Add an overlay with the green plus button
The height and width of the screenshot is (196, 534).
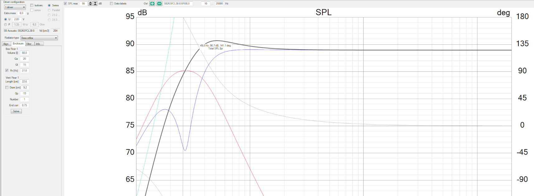(152, 3)
